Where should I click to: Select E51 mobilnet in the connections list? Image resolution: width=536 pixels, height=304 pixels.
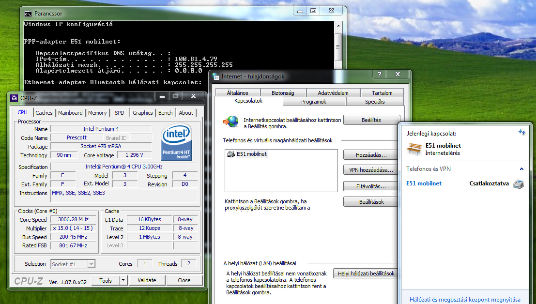pos(252,154)
